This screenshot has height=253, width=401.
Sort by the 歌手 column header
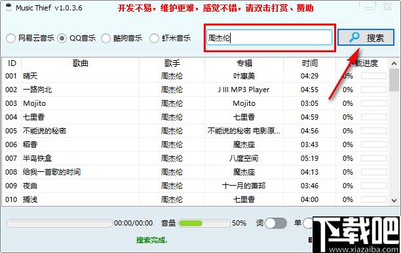click(172, 63)
